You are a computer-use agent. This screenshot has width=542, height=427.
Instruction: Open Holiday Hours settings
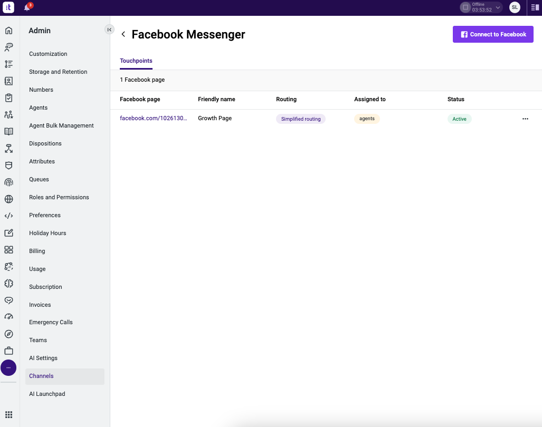point(47,234)
